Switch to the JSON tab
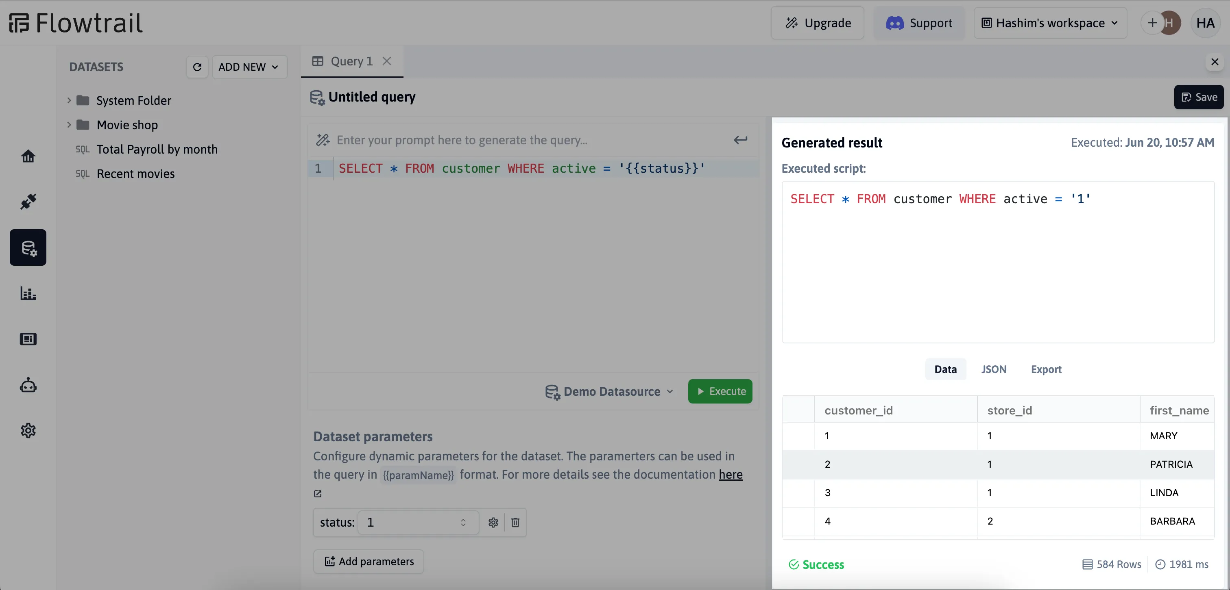This screenshot has width=1230, height=590. tap(994, 369)
